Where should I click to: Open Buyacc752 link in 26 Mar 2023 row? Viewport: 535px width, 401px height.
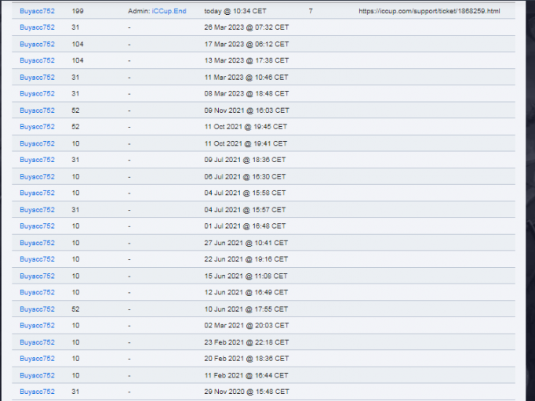(x=37, y=27)
